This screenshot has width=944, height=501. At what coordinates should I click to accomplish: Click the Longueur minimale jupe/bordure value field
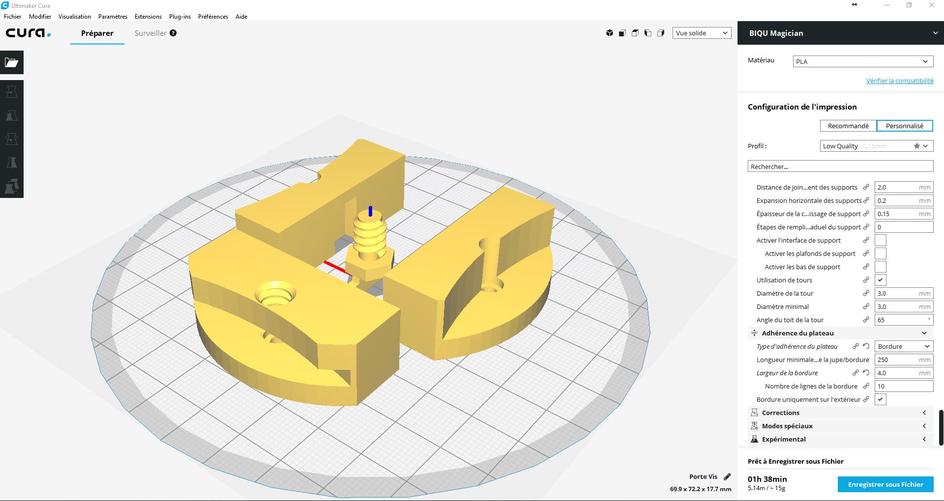coord(904,360)
